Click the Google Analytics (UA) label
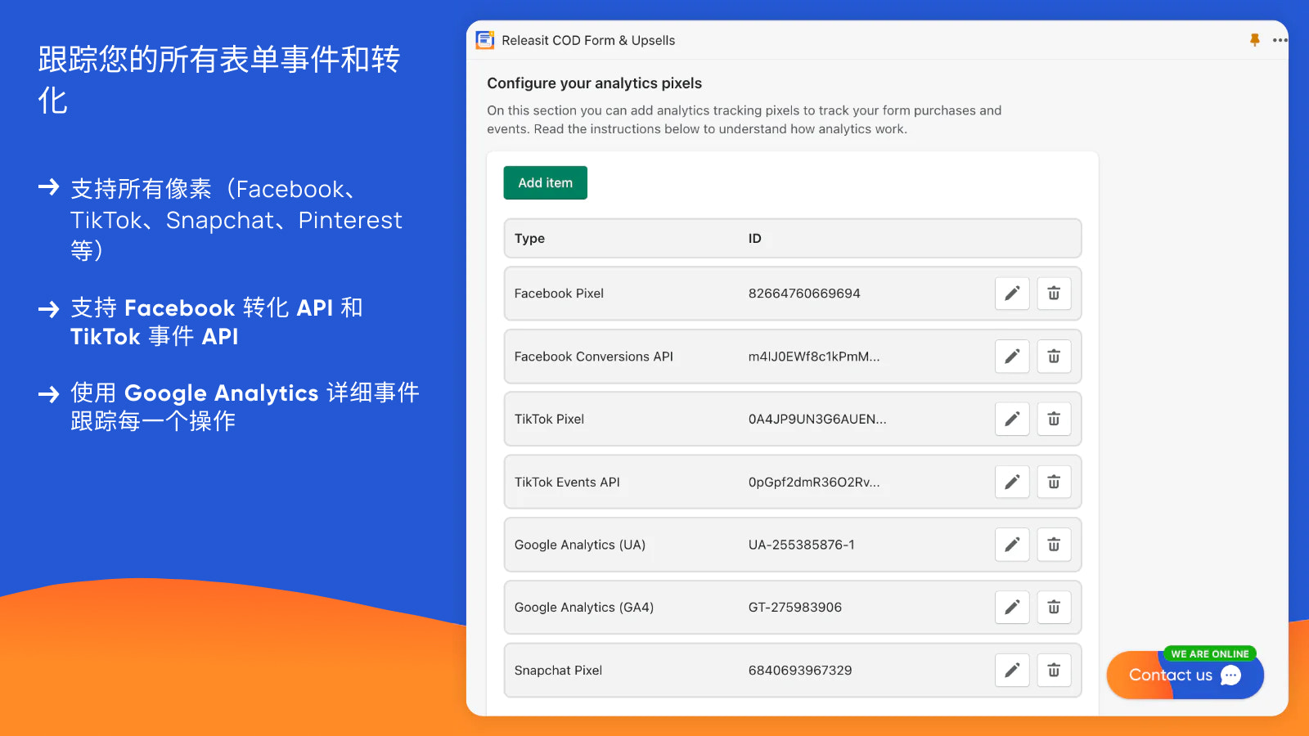 click(580, 545)
